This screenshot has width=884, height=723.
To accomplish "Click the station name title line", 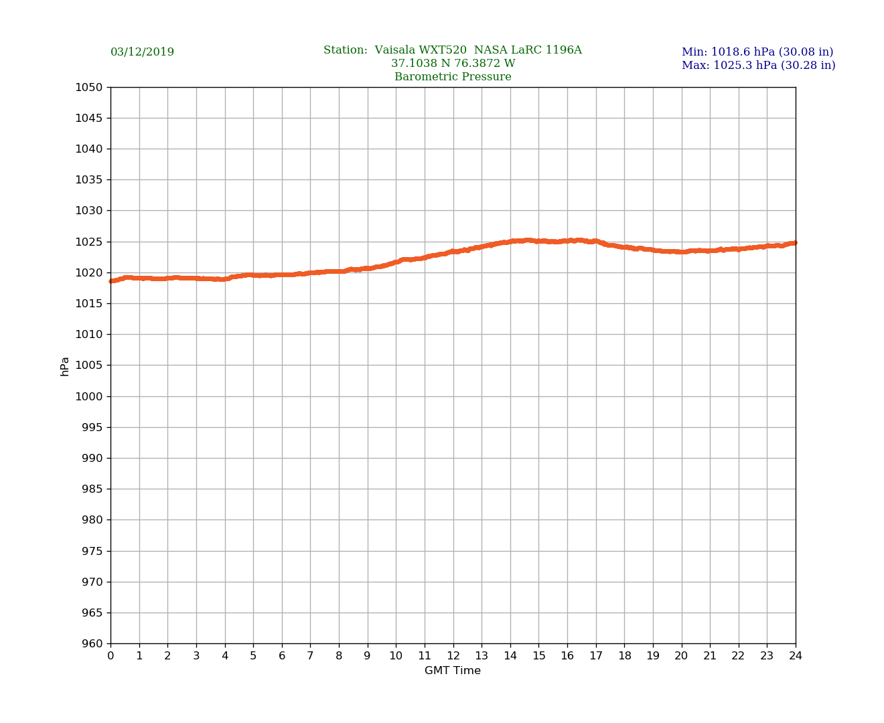I will pos(452,50).
